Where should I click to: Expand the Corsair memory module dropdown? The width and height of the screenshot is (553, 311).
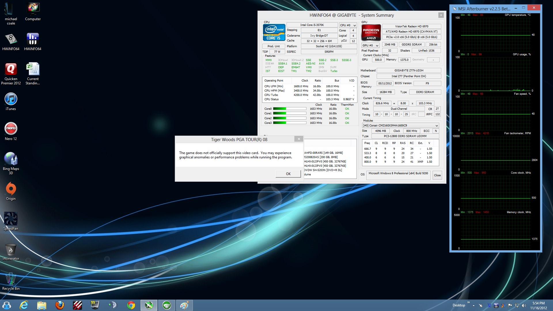pyautogui.click(x=400, y=125)
